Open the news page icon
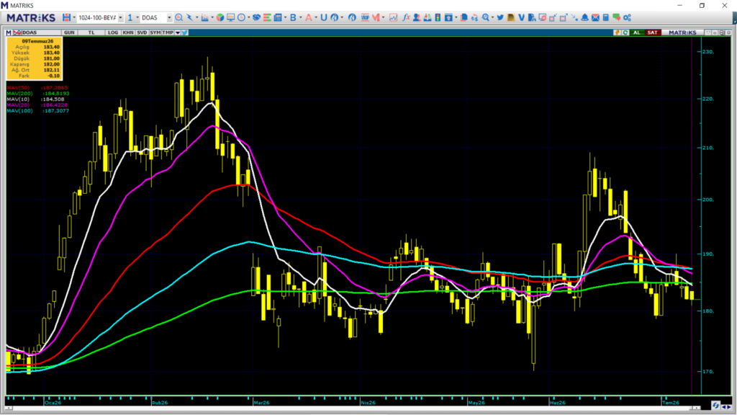The width and height of the screenshot is (737, 415). [x=278, y=17]
